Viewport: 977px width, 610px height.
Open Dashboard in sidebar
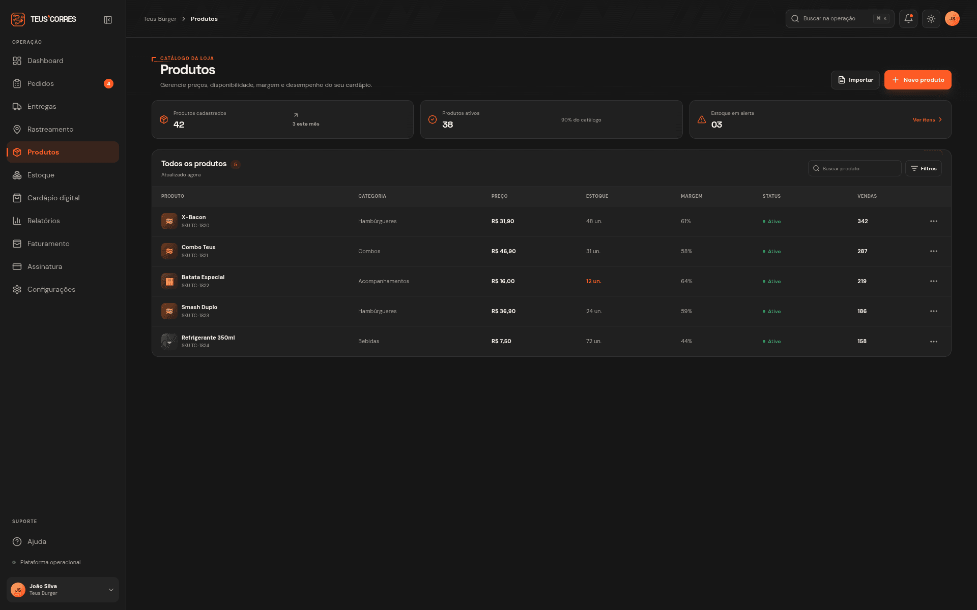(63, 60)
